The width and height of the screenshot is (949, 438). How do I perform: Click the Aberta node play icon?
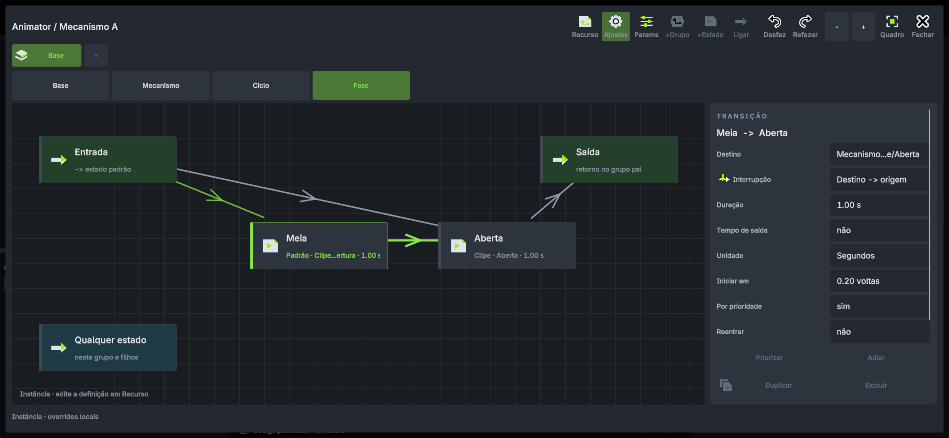click(x=458, y=246)
